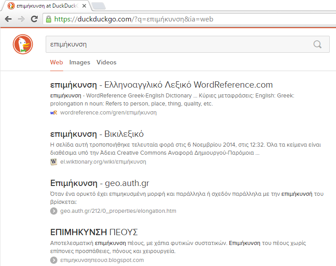The height and width of the screenshot is (266, 336).
Task: Switch to the Images results tab
Action: coord(80,62)
